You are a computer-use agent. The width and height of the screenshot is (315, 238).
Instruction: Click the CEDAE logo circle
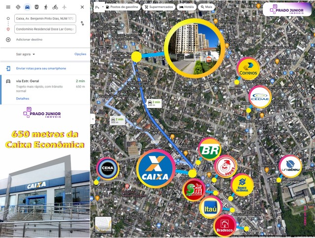click(260, 97)
